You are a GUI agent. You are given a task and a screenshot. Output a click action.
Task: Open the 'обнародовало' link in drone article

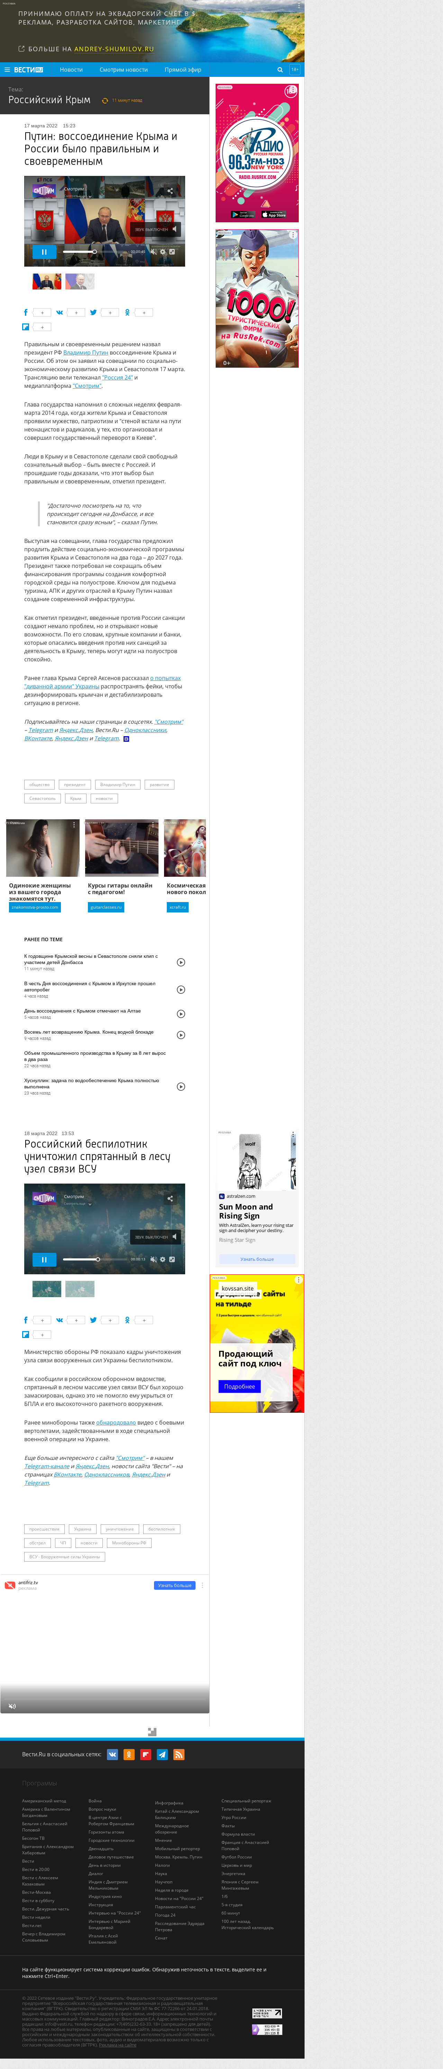116,1423
